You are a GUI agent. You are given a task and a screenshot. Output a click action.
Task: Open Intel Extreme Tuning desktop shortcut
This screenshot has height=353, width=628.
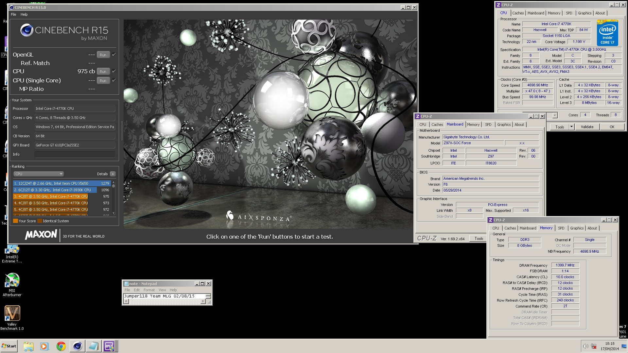pos(12,254)
